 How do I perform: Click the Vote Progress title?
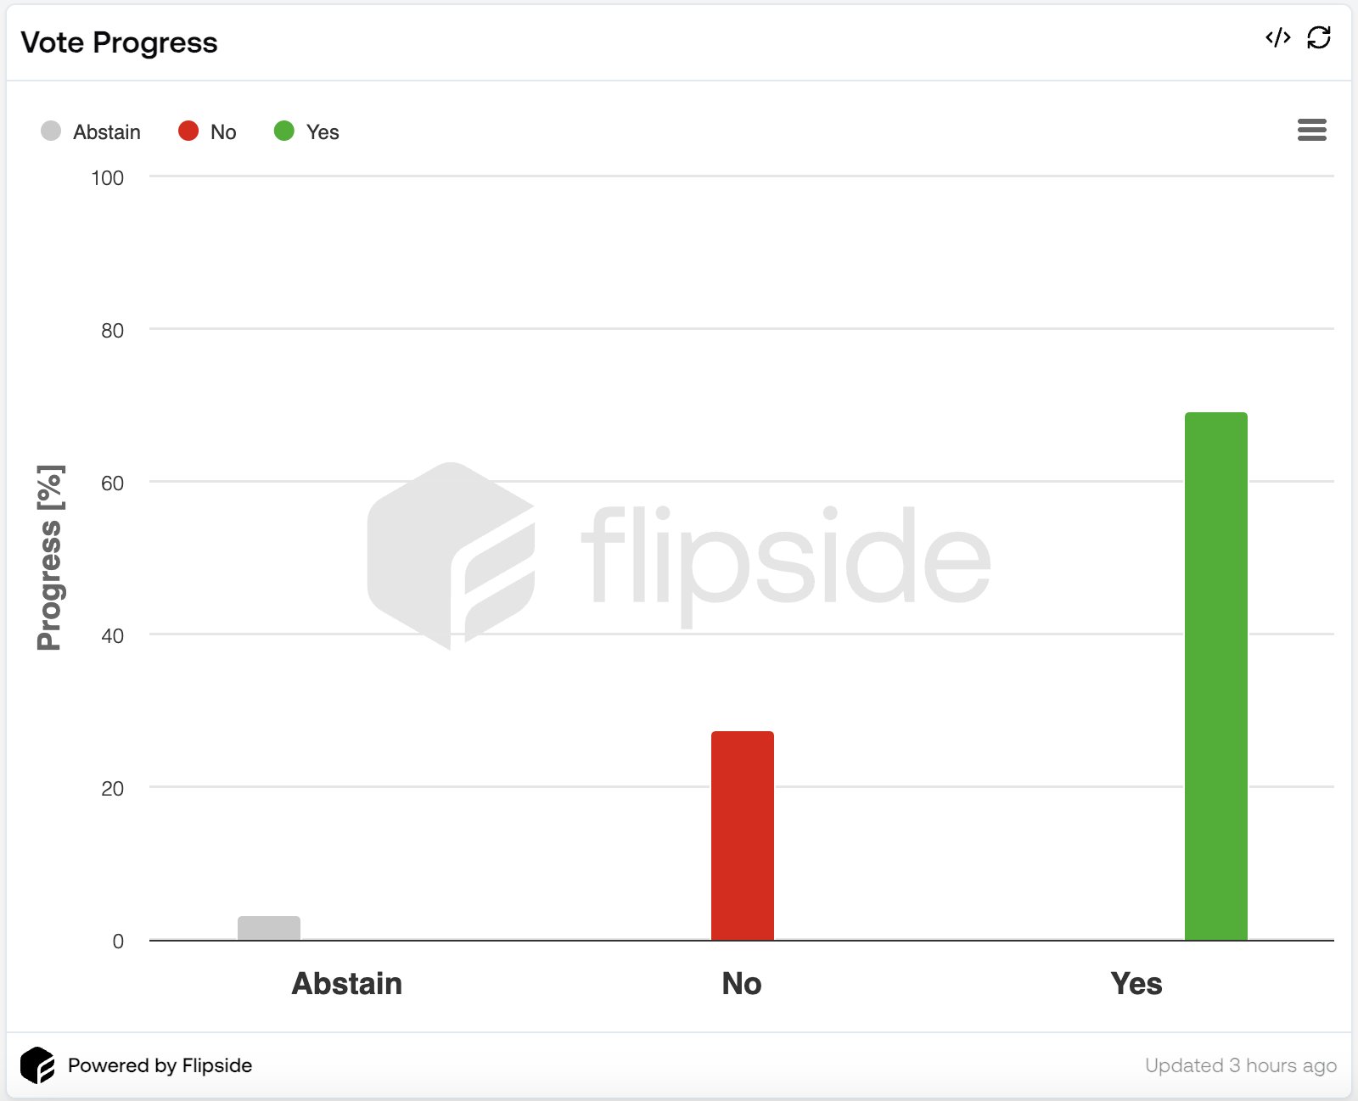(119, 42)
